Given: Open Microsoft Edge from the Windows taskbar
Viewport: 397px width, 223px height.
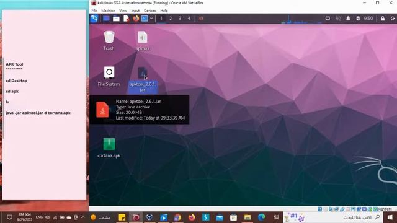Looking at the screenshot, I should (262, 217).
